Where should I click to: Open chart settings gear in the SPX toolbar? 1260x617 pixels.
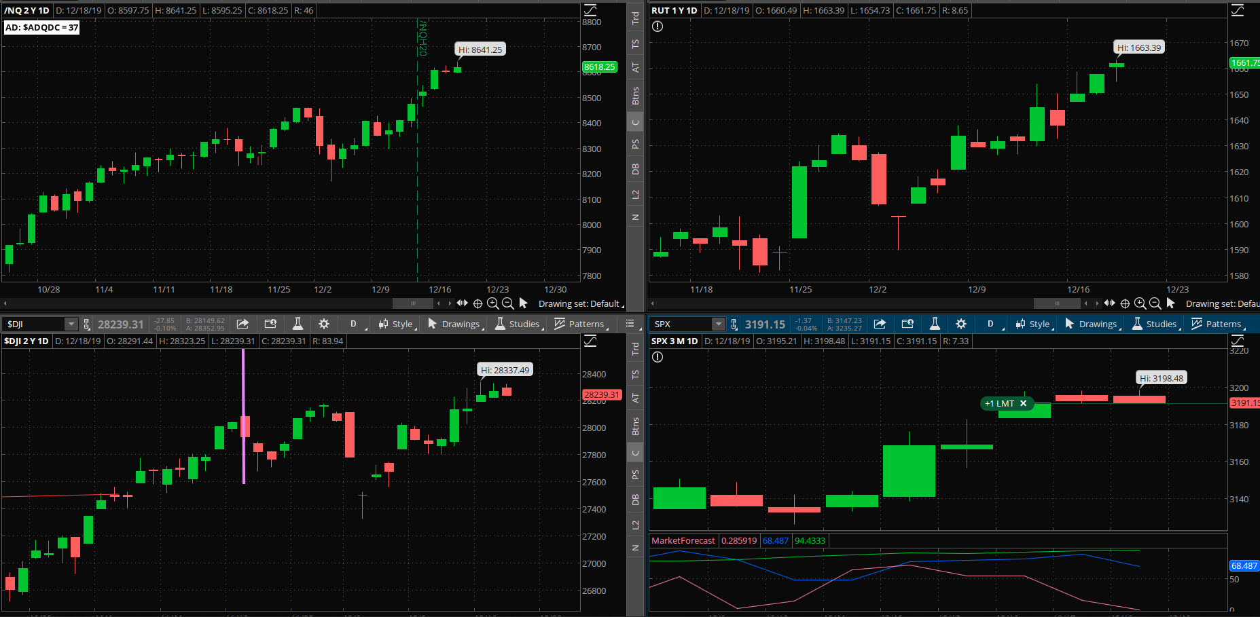pyautogui.click(x=961, y=324)
